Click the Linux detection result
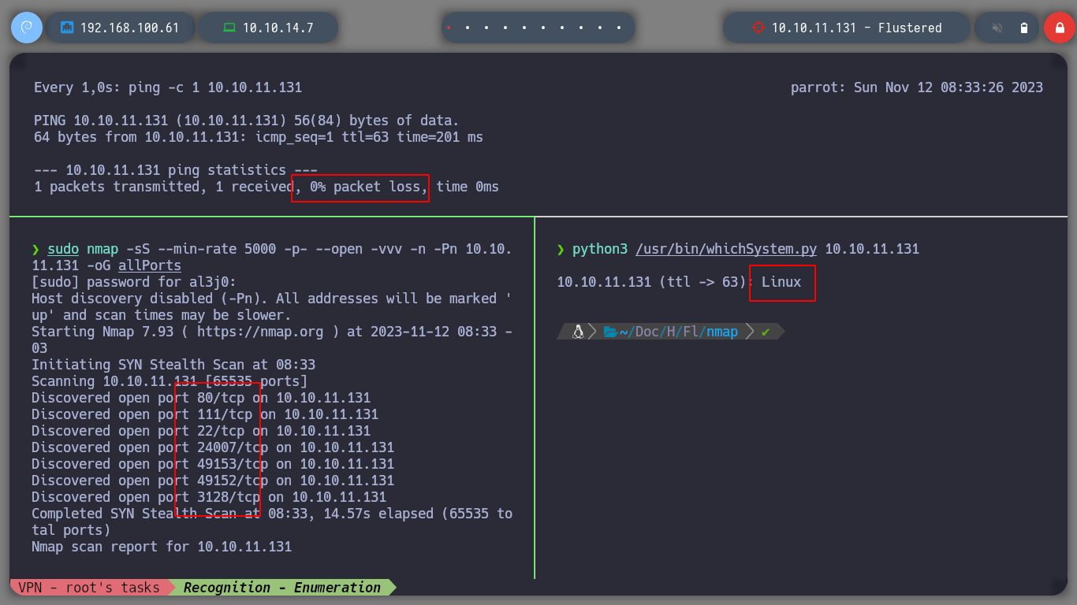1077x605 pixels. tap(781, 282)
